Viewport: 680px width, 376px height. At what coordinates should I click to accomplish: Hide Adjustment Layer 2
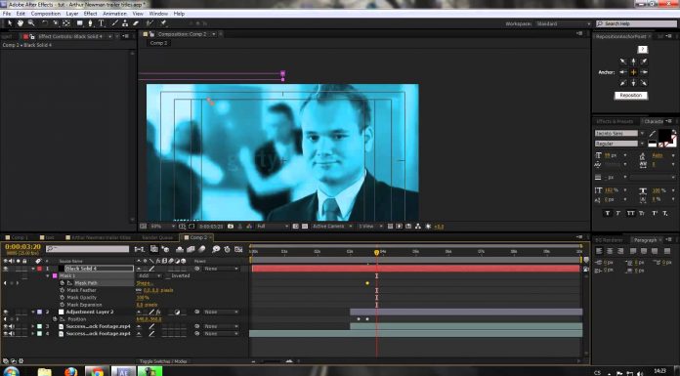5,312
